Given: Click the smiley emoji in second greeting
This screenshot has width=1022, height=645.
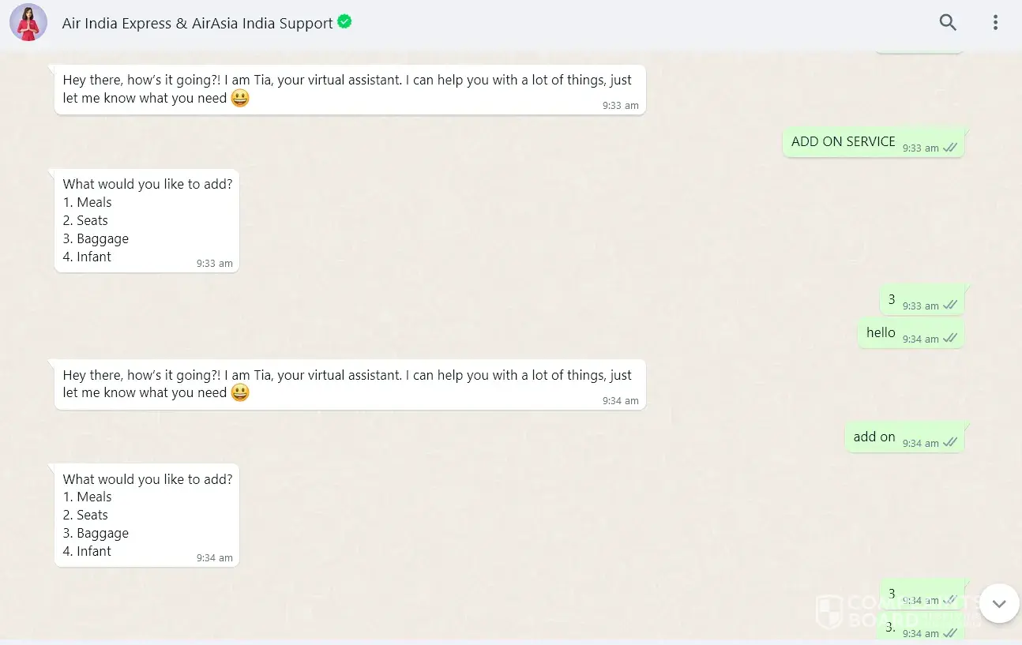Looking at the screenshot, I should 240,392.
